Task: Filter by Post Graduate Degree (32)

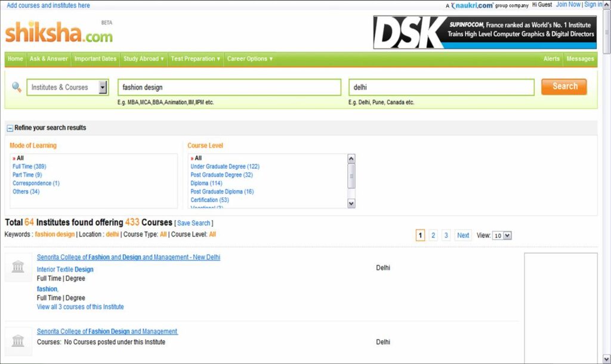Action: point(222,175)
